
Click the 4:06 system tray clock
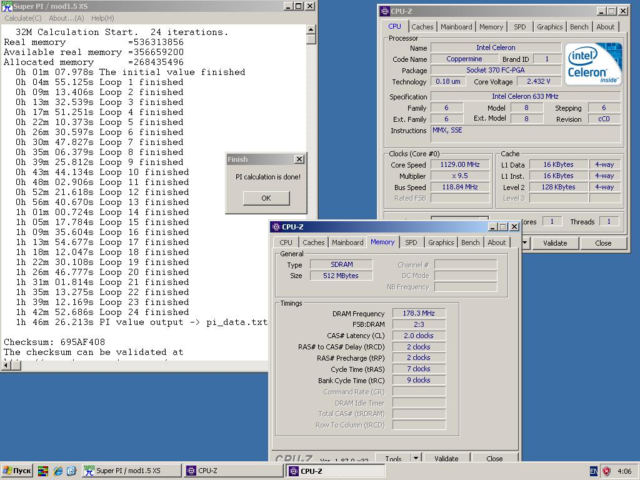click(624, 471)
